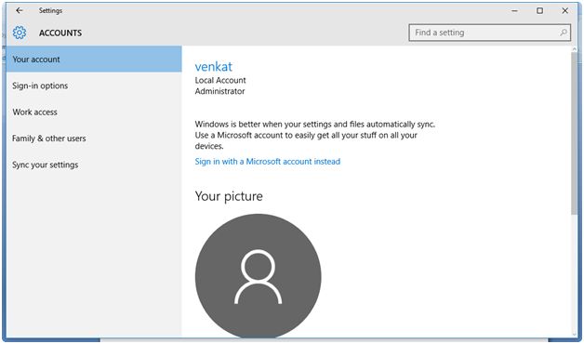Click the vertical scrollbar thumb

pyautogui.click(x=574, y=133)
